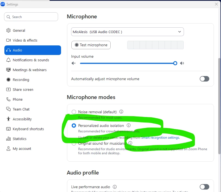Click the Statistics bar chart icon
Image resolution: width=221 pixels, height=192 pixels.
point(8,139)
